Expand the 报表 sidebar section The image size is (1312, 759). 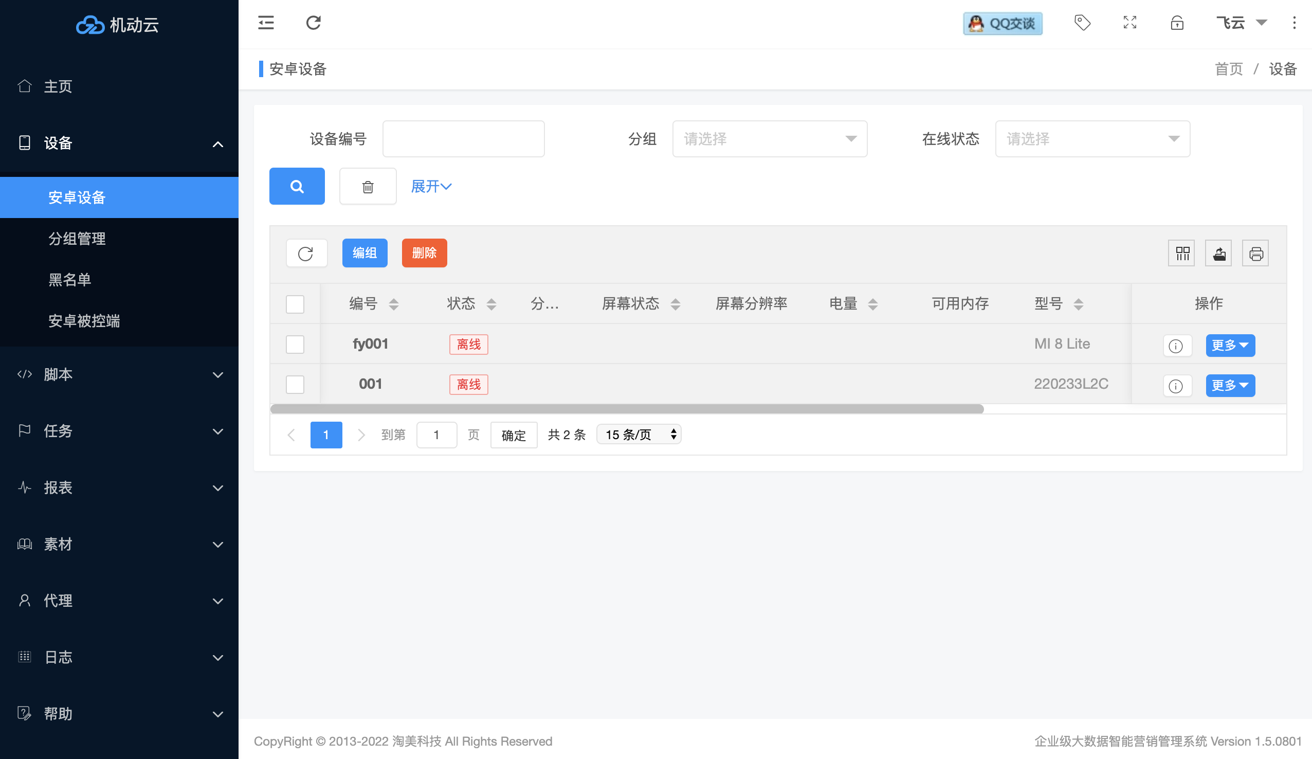(x=119, y=487)
